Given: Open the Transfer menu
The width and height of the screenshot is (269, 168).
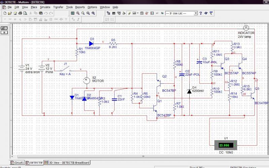Looking at the screenshot, I should [58, 7].
